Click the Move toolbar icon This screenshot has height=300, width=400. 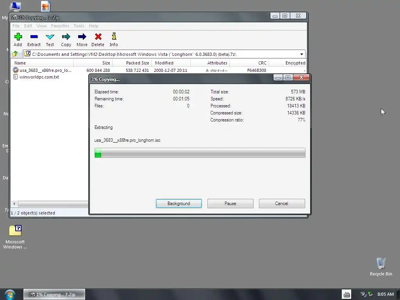pyautogui.click(x=82, y=37)
